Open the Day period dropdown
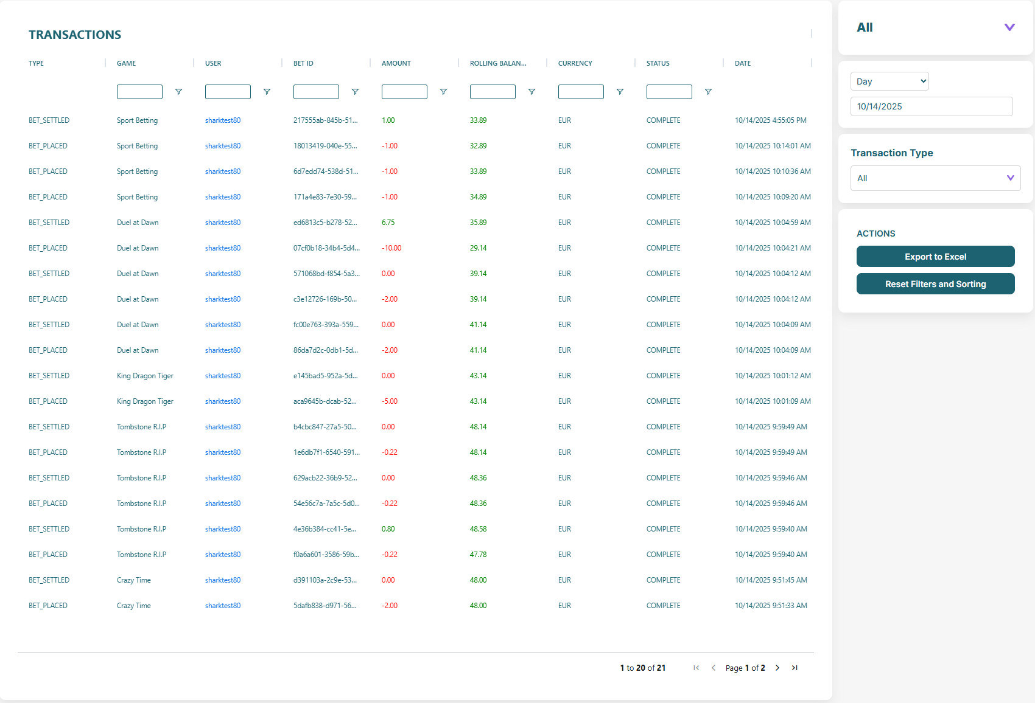 [889, 81]
